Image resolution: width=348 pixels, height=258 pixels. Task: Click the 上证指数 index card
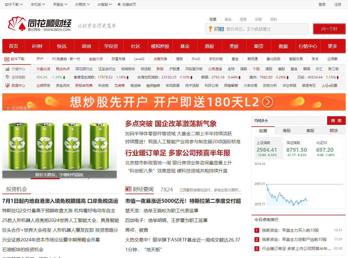[x=268, y=148]
